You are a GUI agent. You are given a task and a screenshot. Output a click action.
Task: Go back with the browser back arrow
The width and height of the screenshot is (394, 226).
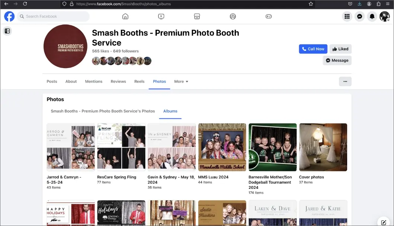tap(6, 4)
